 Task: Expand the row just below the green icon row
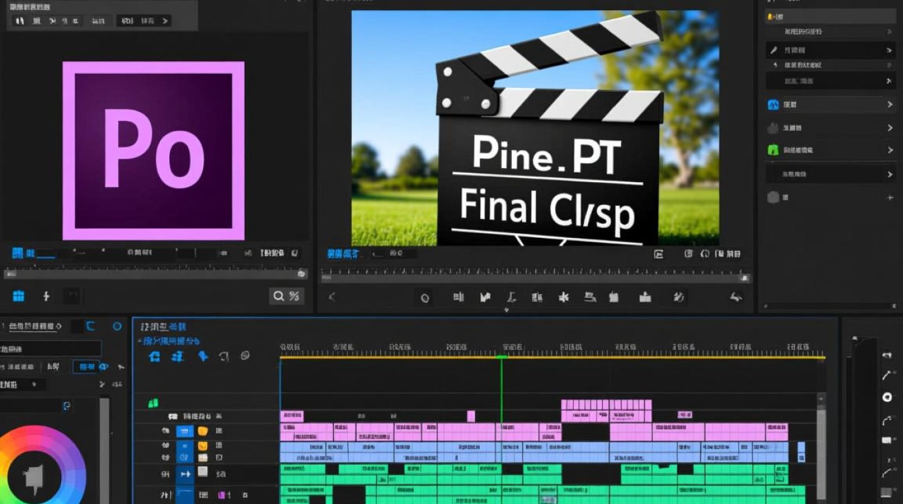coord(890,173)
